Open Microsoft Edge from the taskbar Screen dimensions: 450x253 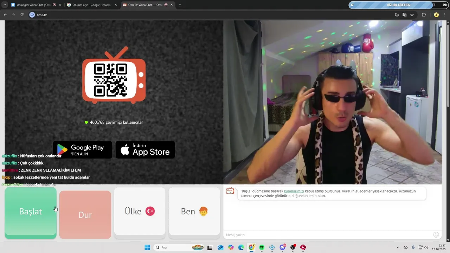point(241,247)
